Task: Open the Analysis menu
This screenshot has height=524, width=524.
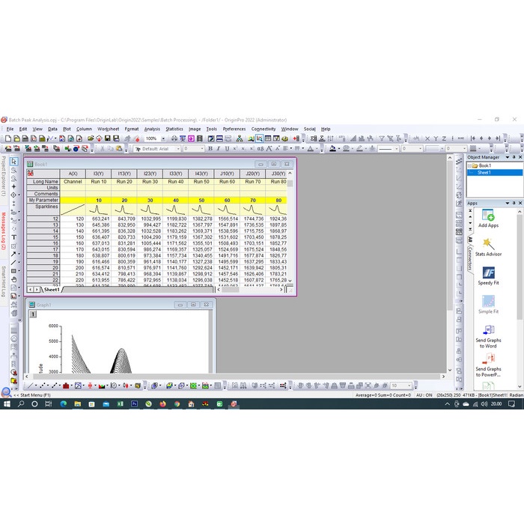Action: tap(152, 129)
